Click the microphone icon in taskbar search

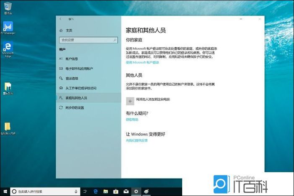76,191
